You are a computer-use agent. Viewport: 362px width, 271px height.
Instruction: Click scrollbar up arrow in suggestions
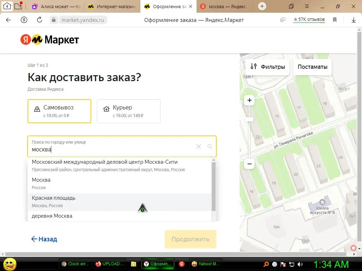(x=214, y=160)
